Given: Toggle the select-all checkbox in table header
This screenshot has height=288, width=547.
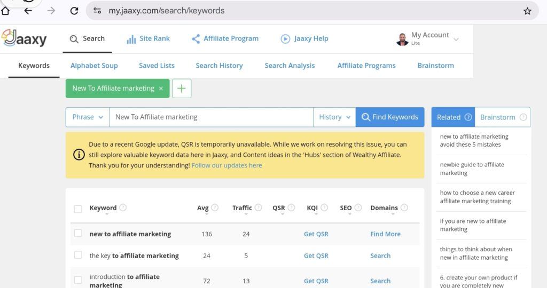Looking at the screenshot, I should coord(78,209).
